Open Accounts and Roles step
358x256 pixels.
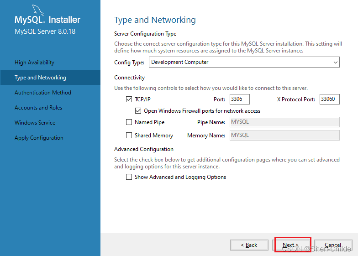pyautogui.click(x=38, y=108)
